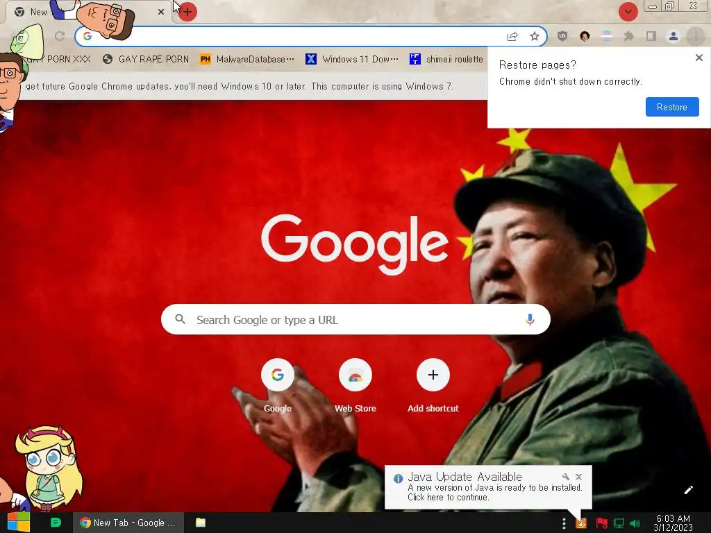Focus the Chrome address bar
The image size is (711, 533).
(x=310, y=36)
